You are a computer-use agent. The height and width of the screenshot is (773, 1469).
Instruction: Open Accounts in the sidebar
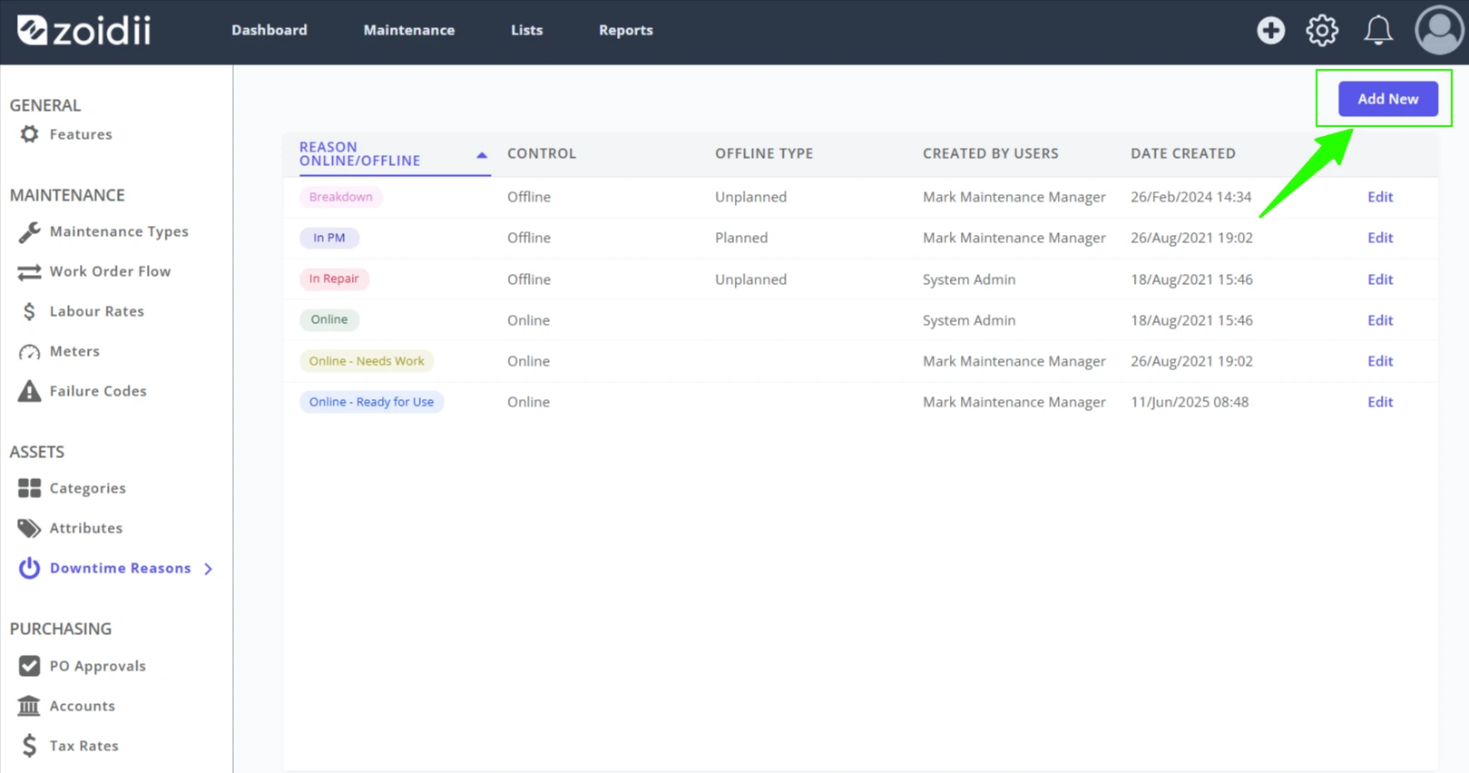click(83, 706)
